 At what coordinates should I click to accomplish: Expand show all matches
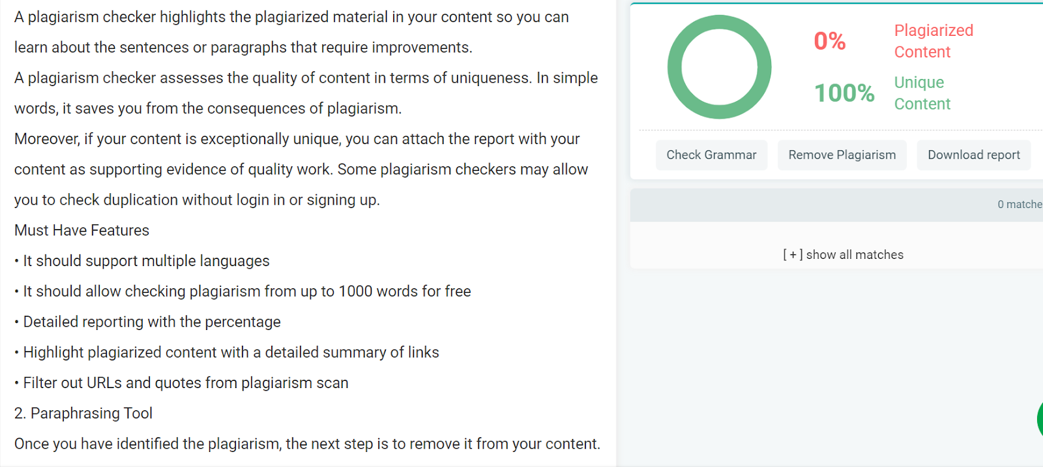[843, 255]
